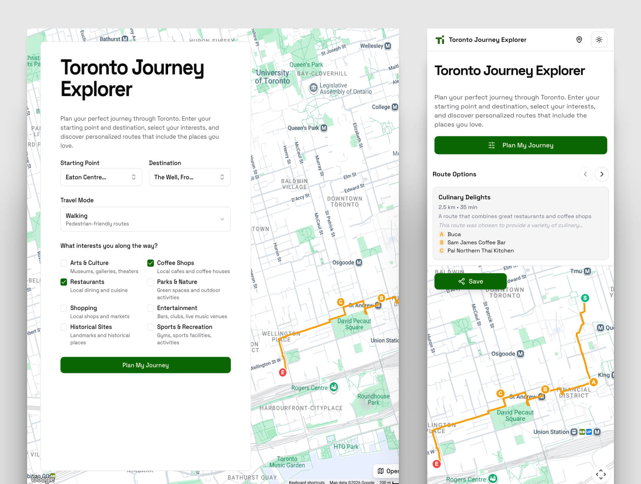Uncheck the Coffee Shops interest
This screenshot has width=641, height=484.
pos(151,263)
